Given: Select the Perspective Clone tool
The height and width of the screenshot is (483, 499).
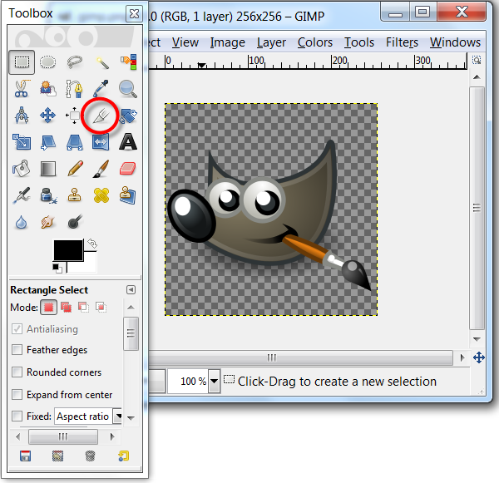Looking at the screenshot, I should click(128, 195).
